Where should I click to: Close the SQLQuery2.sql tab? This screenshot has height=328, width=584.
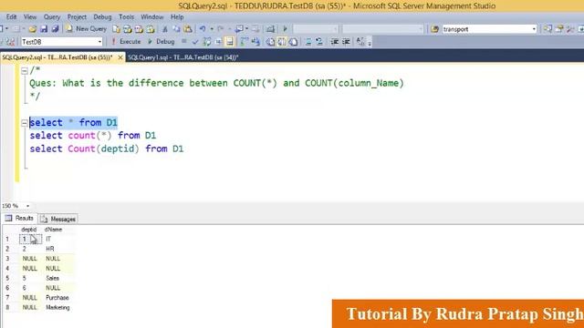coord(120,57)
